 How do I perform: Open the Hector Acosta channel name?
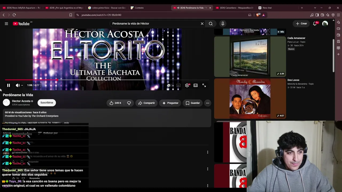click(x=21, y=101)
